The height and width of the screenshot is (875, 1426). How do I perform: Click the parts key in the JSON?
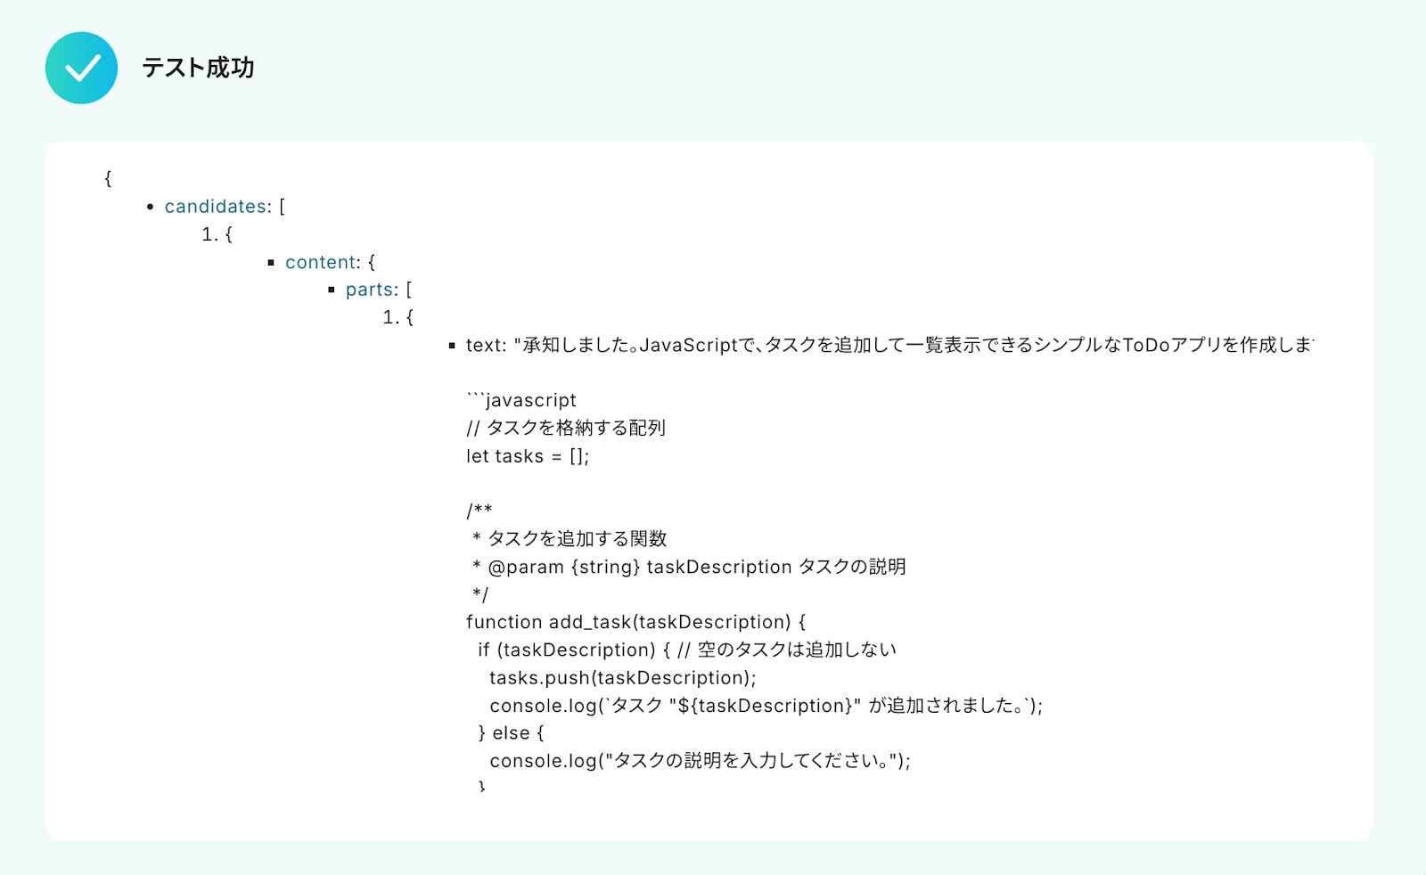[370, 290]
